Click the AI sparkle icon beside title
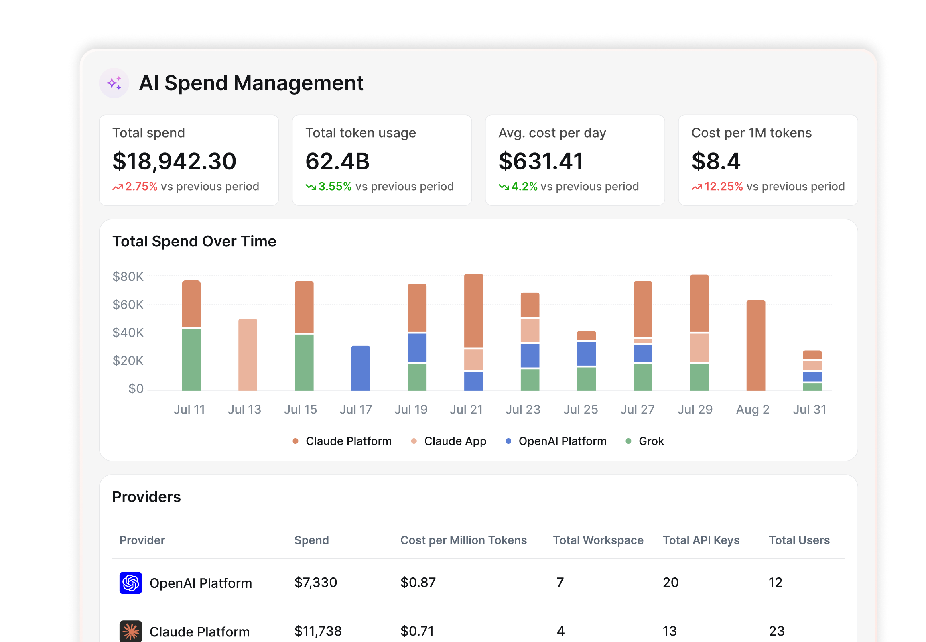926x642 pixels. [114, 83]
